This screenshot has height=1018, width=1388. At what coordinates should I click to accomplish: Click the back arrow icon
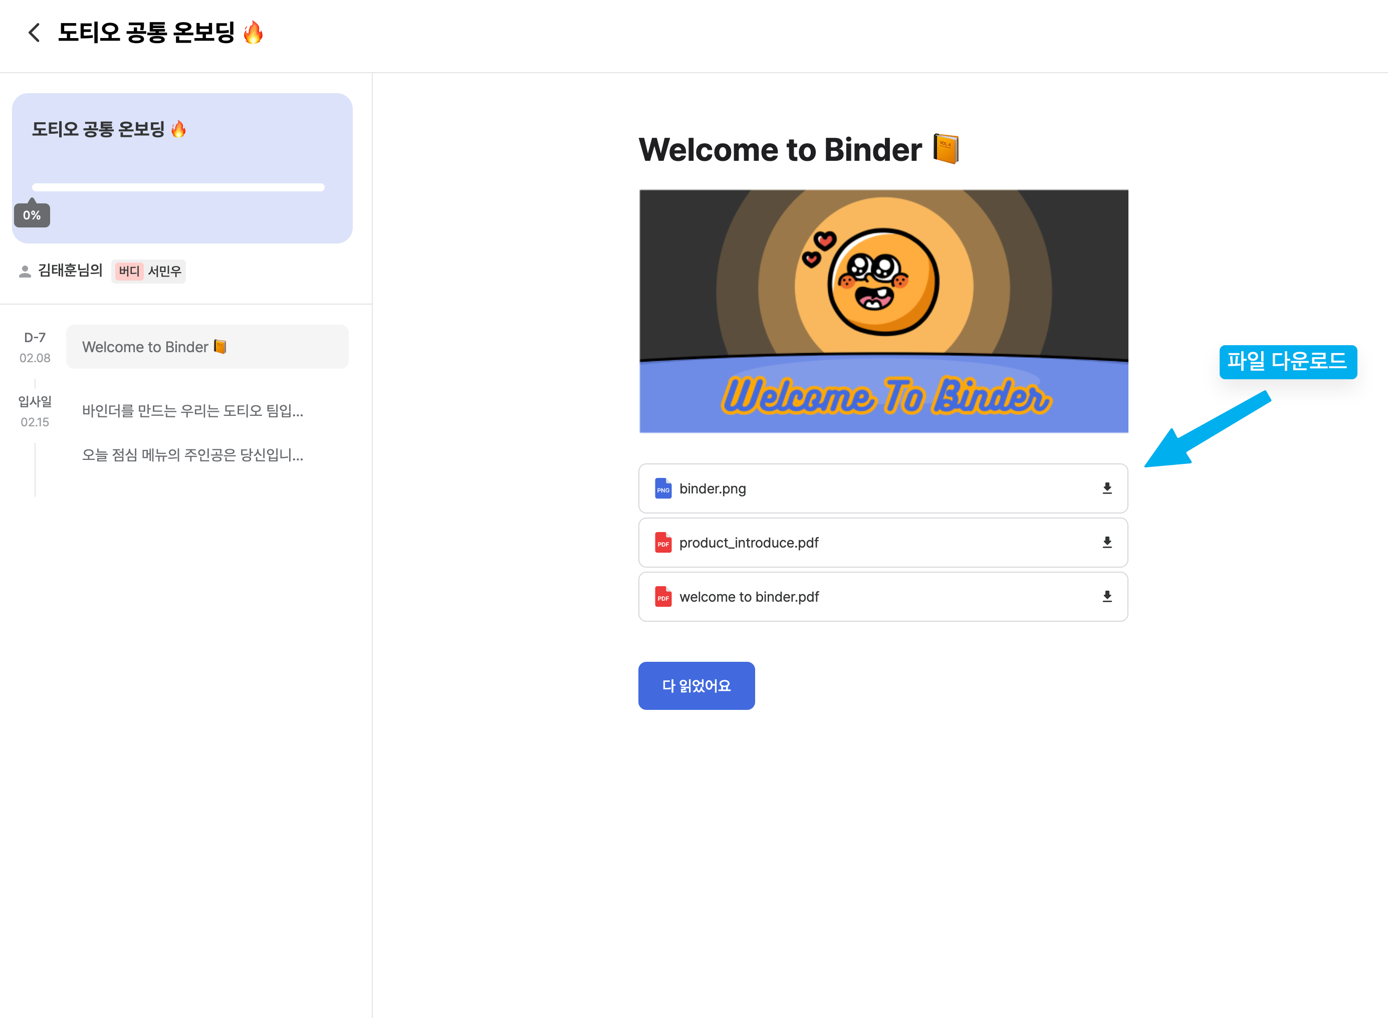tap(35, 33)
